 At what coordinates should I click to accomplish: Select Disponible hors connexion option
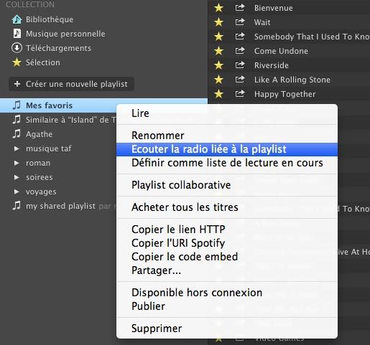227,293
